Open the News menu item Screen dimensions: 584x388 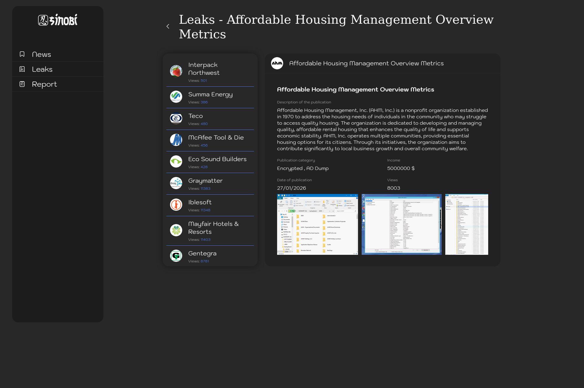tap(42, 54)
